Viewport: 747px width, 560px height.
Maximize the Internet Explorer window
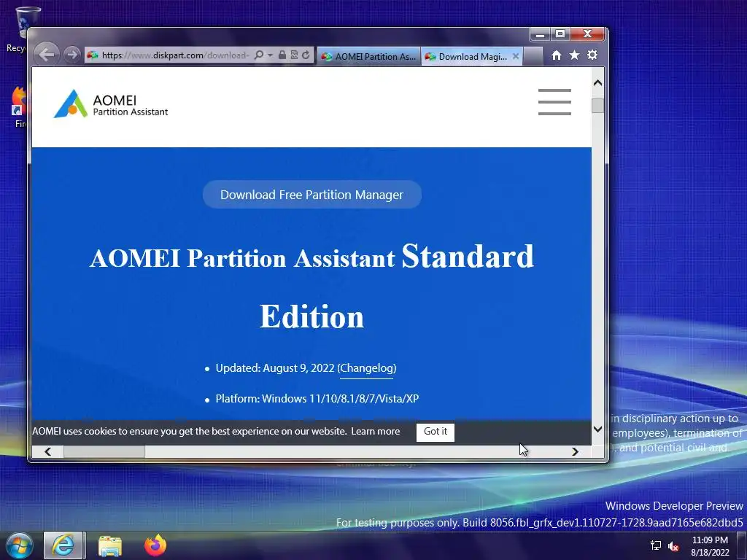560,34
